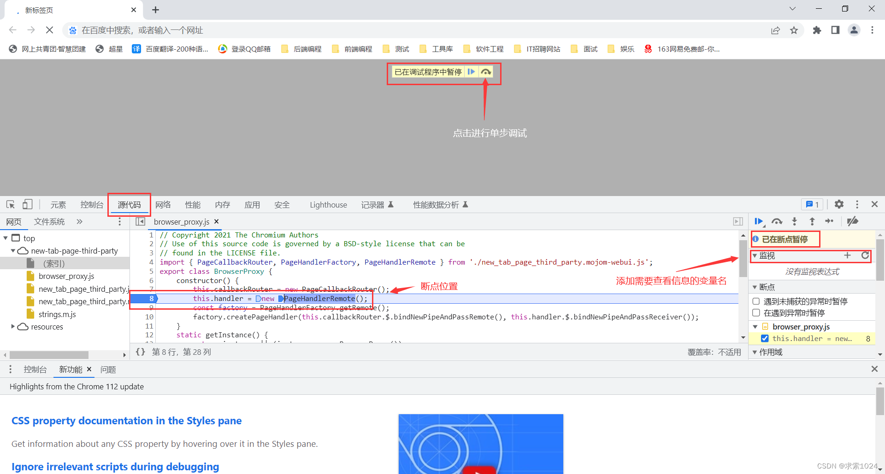Viewport: 885px width, 474px height.
Task: Switch to the Performance (性能) panel
Action: pos(193,205)
